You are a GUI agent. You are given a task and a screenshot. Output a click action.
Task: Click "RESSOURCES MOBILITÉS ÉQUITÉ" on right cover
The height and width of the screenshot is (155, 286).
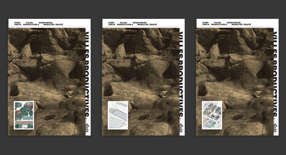(x=239, y=23)
